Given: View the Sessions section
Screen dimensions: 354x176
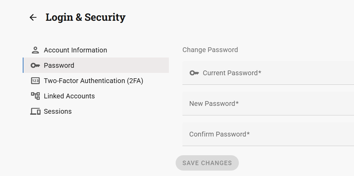Looking at the screenshot, I should pos(58,111).
